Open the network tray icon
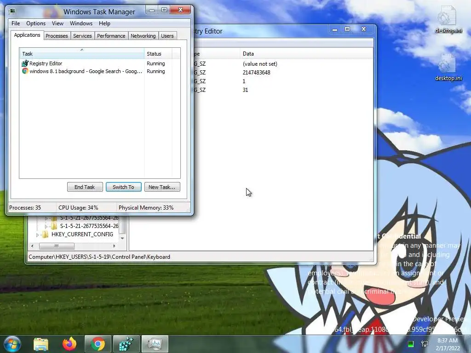471x353 pixels. tap(425, 344)
